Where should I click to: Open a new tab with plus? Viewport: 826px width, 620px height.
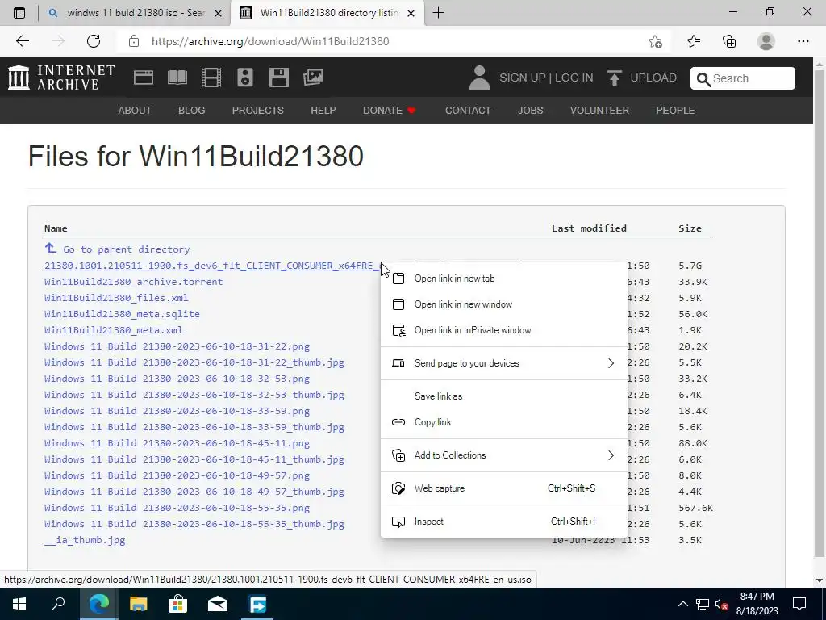pos(438,13)
